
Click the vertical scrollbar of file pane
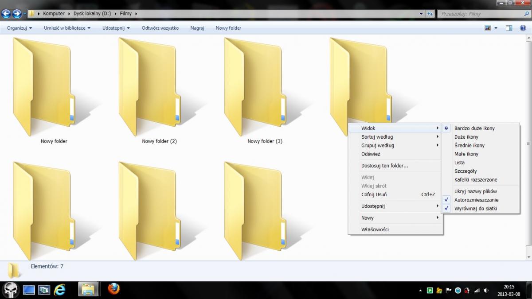point(528,143)
